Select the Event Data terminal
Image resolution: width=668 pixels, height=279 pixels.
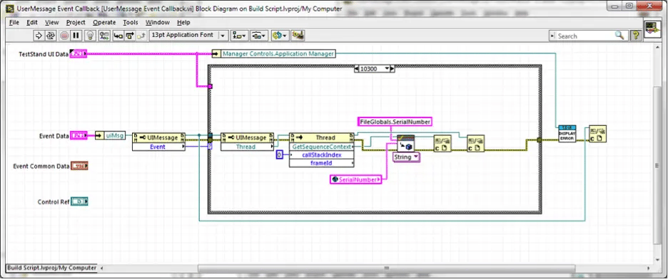(79, 136)
